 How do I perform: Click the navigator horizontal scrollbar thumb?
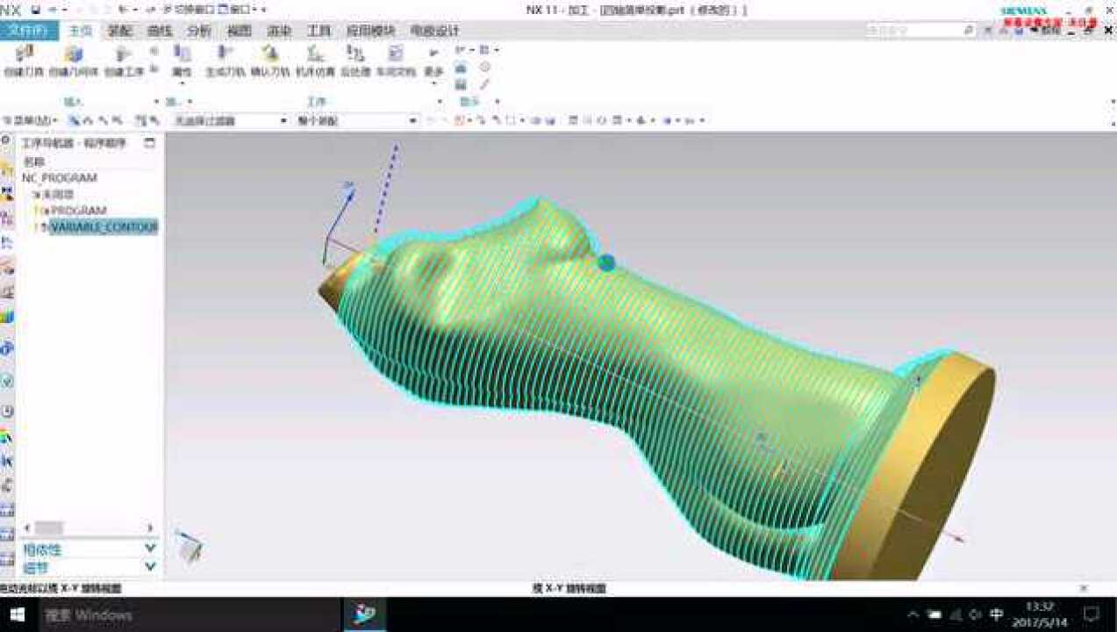[x=48, y=528]
